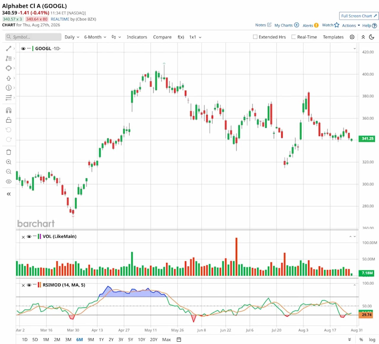Select the 1Y time range

(x=101, y=340)
